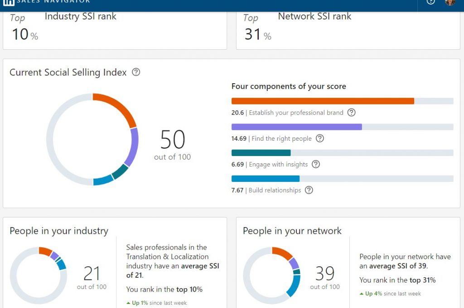Select the 'Up 1% since last week' text
Image resolution: width=464 pixels, height=308 pixels.
[156, 303]
